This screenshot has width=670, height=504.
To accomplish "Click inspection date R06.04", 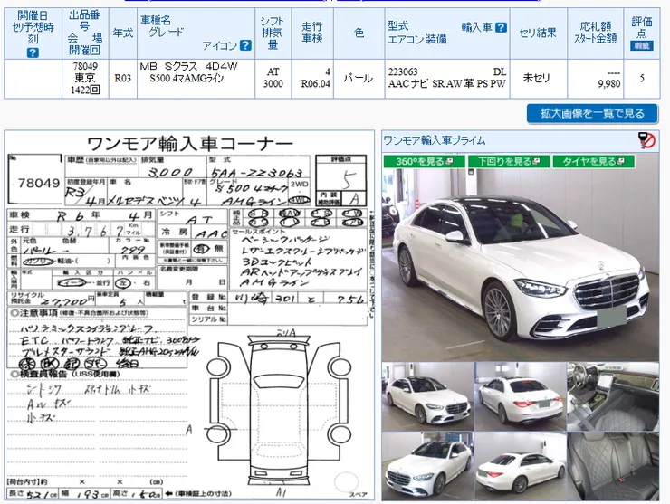I will [316, 84].
